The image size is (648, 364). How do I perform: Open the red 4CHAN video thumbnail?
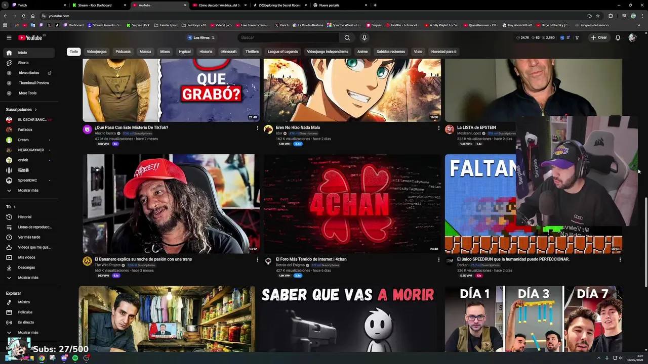click(x=352, y=204)
